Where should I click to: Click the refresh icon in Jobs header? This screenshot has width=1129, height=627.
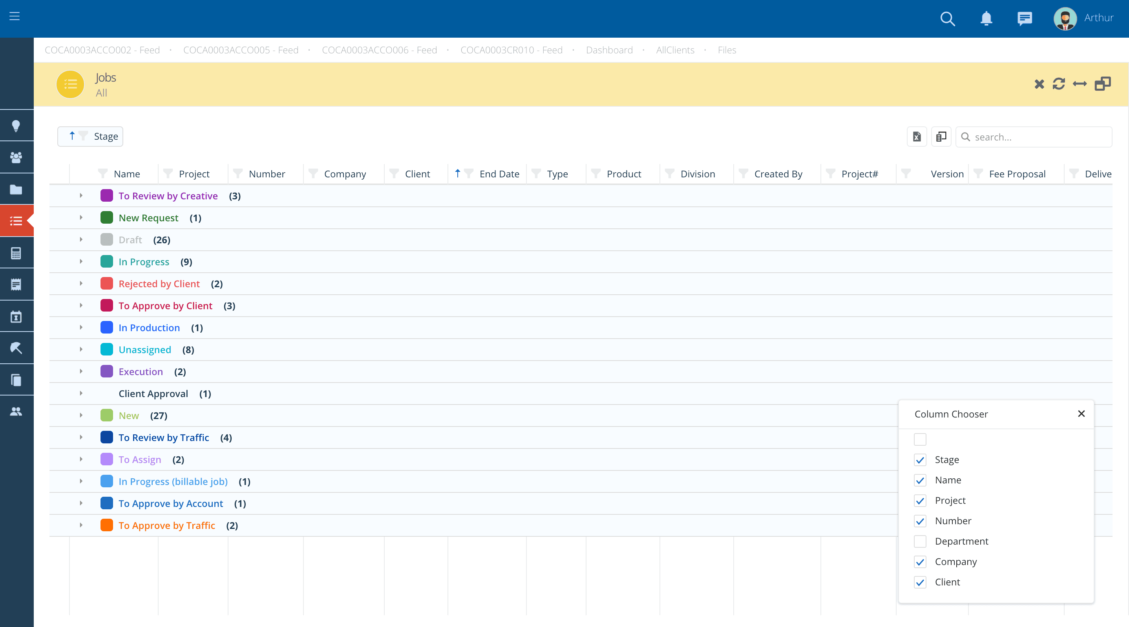tap(1058, 84)
